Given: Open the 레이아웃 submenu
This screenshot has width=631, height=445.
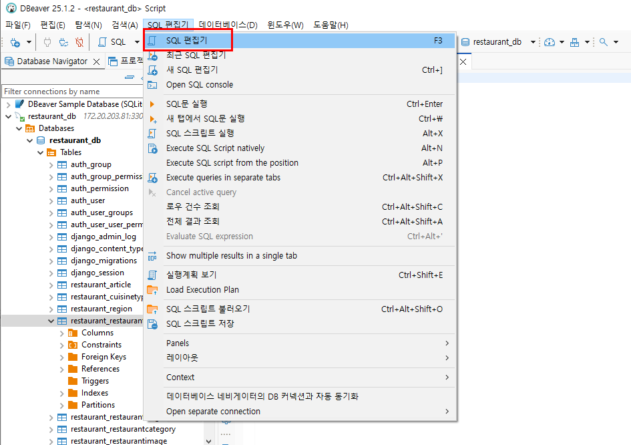Looking at the screenshot, I should pos(300,357).
